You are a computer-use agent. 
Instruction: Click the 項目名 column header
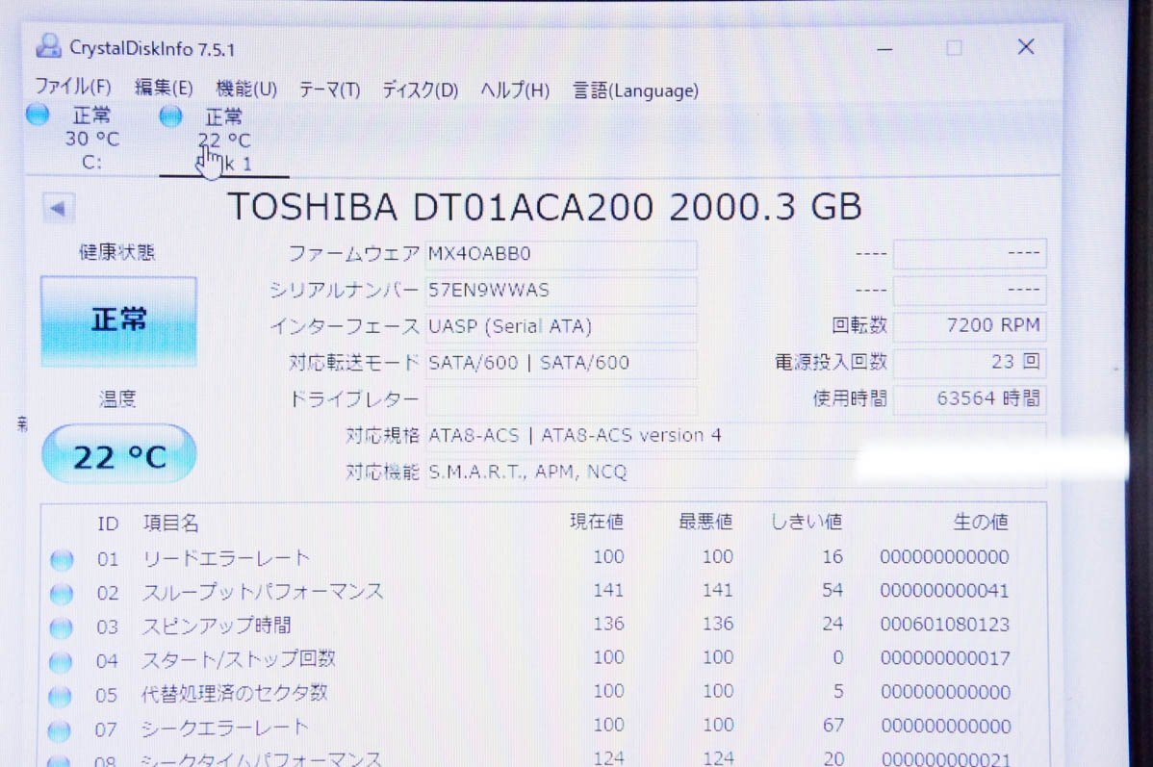click(x=170, y=523)
